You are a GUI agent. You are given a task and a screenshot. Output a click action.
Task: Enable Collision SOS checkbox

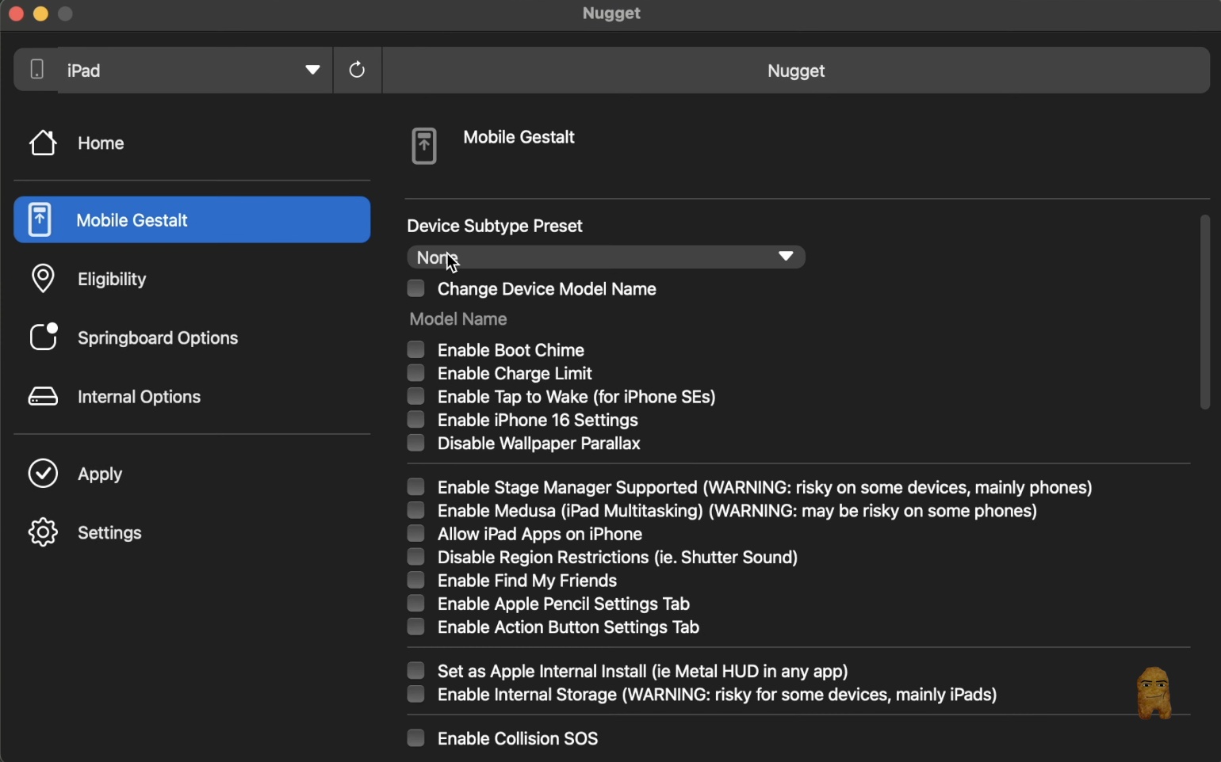coord(416,738)
